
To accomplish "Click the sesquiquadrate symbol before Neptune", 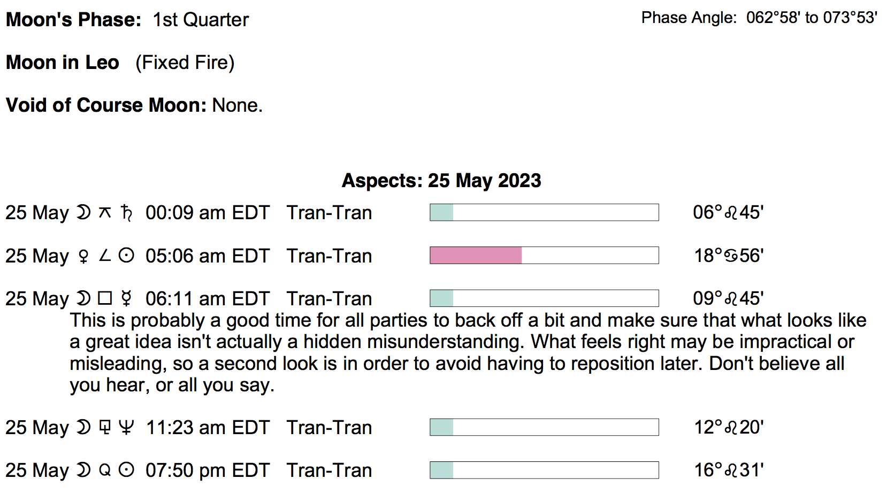I will (x=105, y=428).
